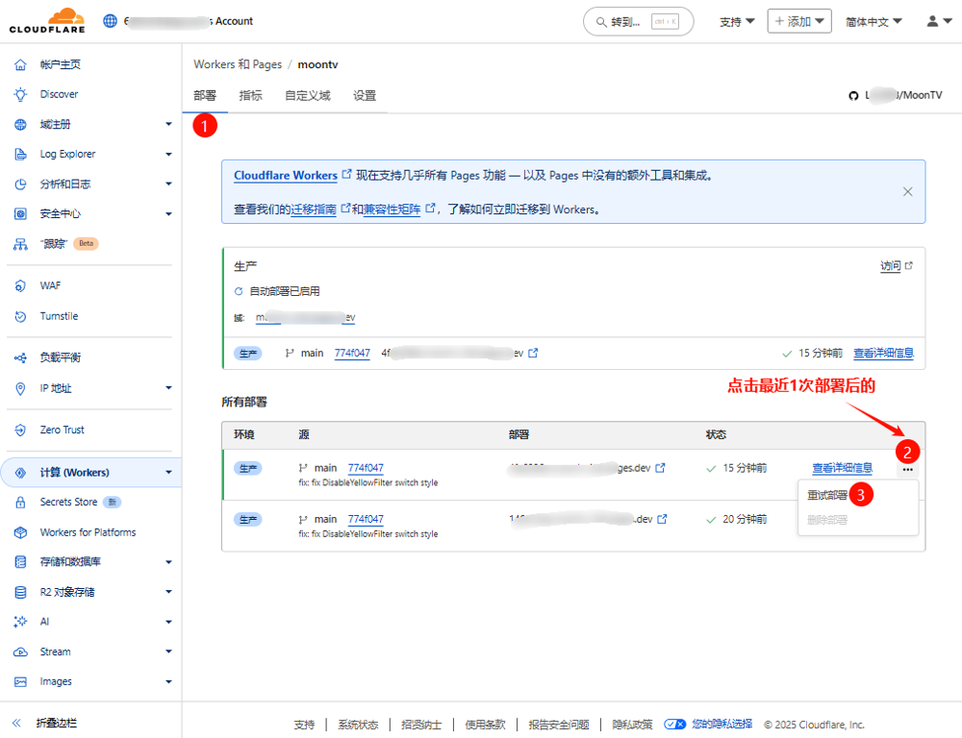Open commit 774f047 in 20 分钟前 row
The image size is (962, 738).
[366, 519]
